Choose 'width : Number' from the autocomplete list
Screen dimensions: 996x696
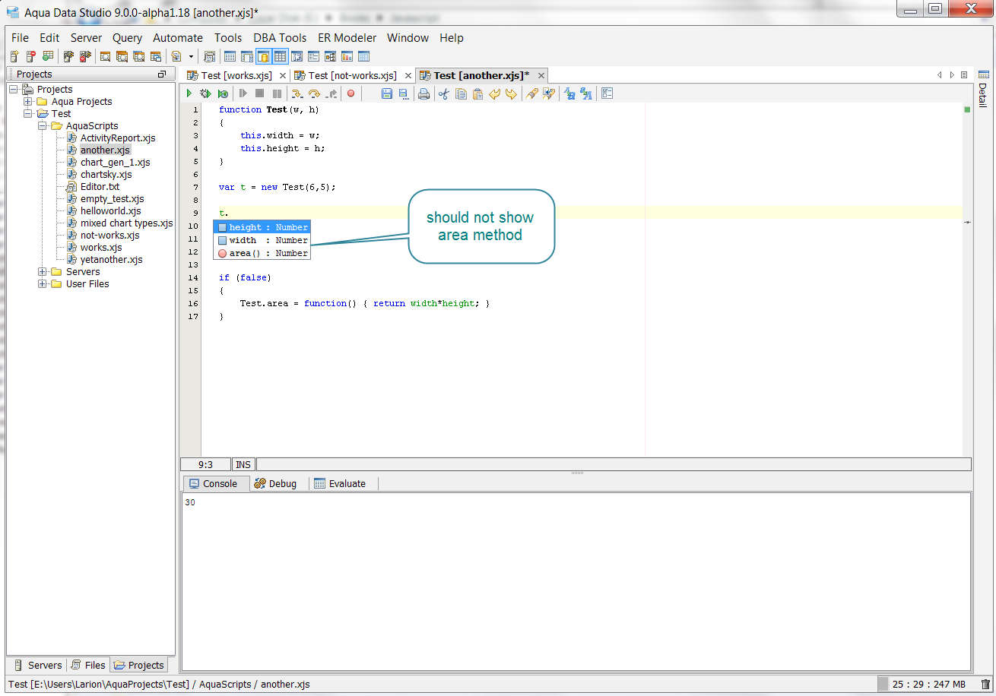click(x=262, y=240)
